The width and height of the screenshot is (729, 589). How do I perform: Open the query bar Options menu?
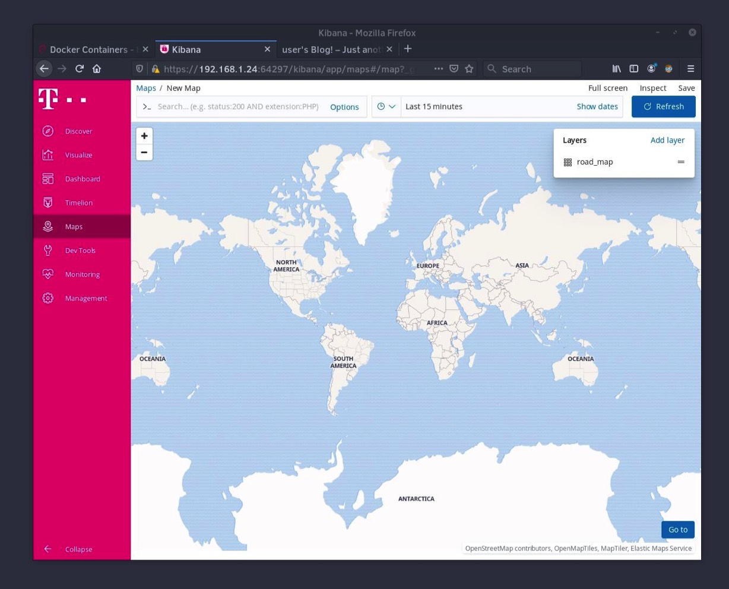(x=344, y=107)
